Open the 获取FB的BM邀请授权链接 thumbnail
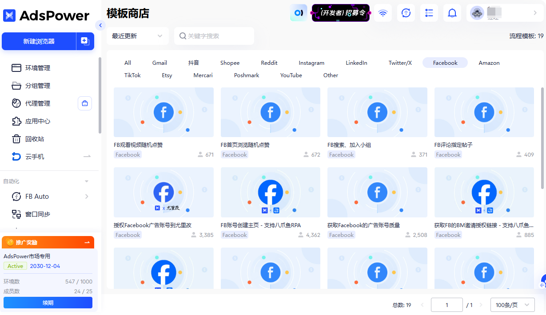 484,192
